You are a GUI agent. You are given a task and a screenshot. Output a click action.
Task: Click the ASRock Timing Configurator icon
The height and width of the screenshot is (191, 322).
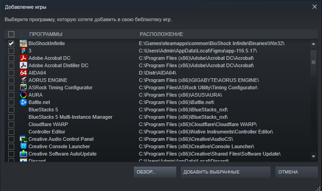(x=23, y=87)
